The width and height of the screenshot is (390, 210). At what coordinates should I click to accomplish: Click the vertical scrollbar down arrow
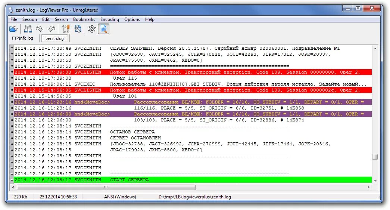pos(375,181)
